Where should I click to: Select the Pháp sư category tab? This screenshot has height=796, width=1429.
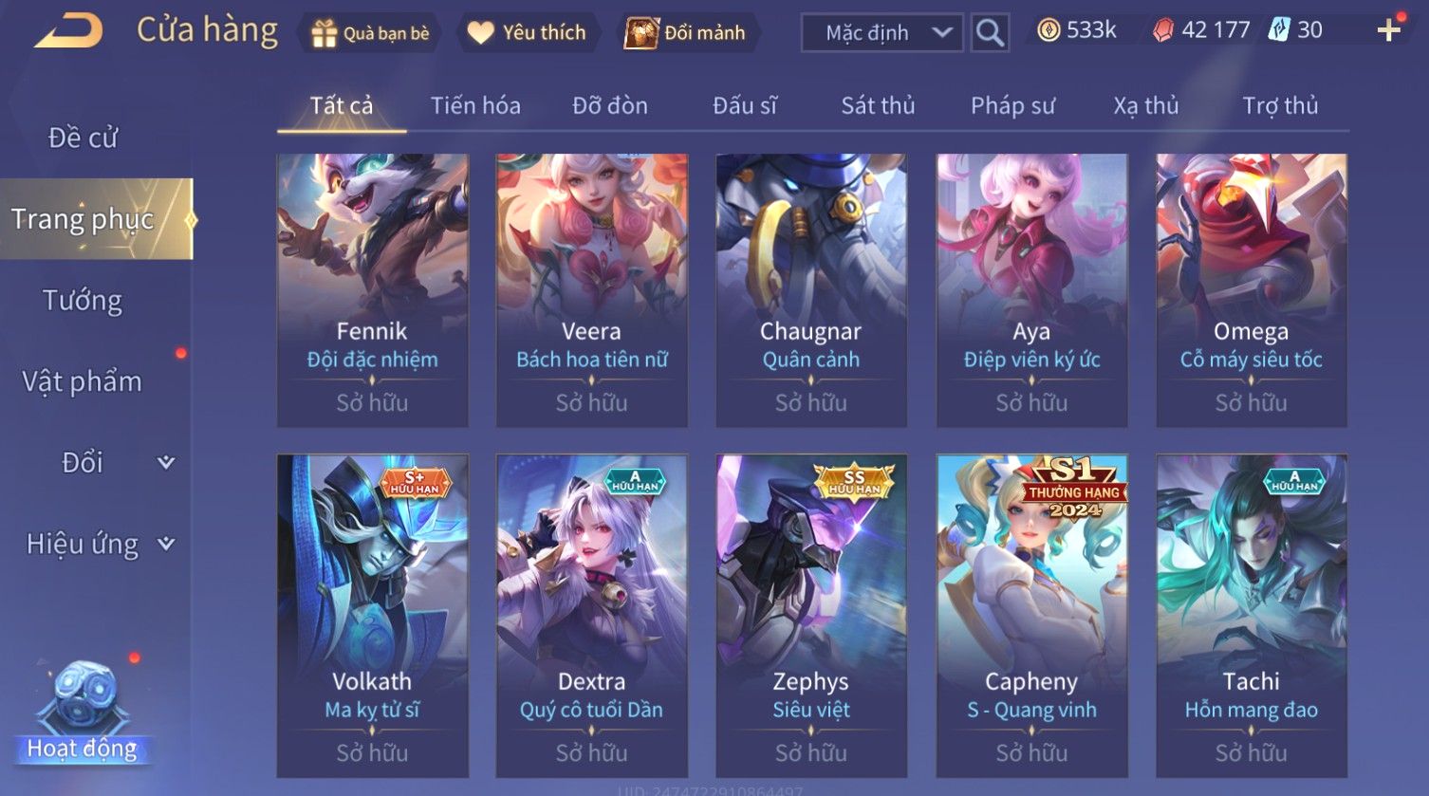1012,105
